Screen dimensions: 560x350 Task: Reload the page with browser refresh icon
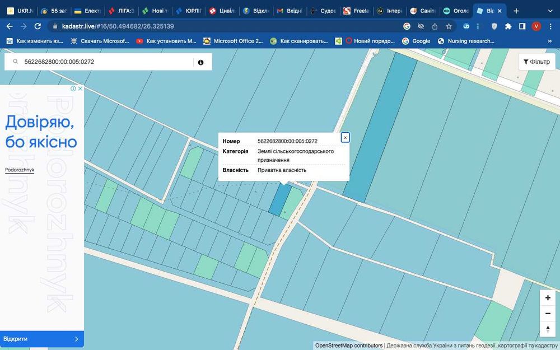point(38,26)
